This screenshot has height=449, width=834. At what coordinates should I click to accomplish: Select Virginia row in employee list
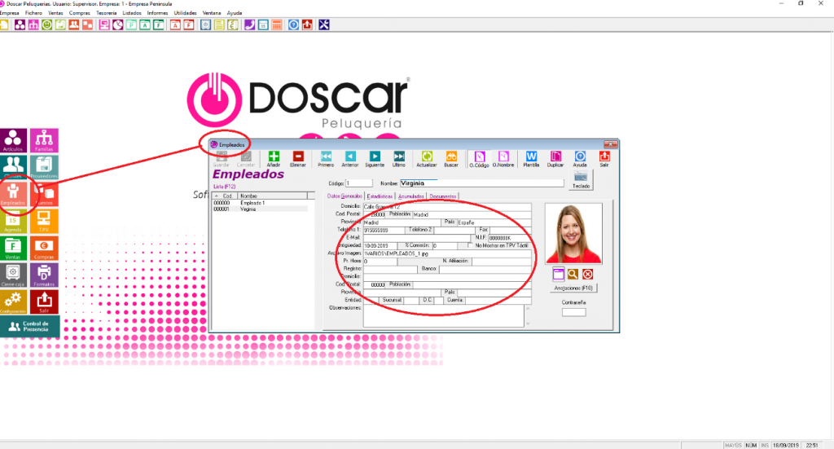pos(260,209)
